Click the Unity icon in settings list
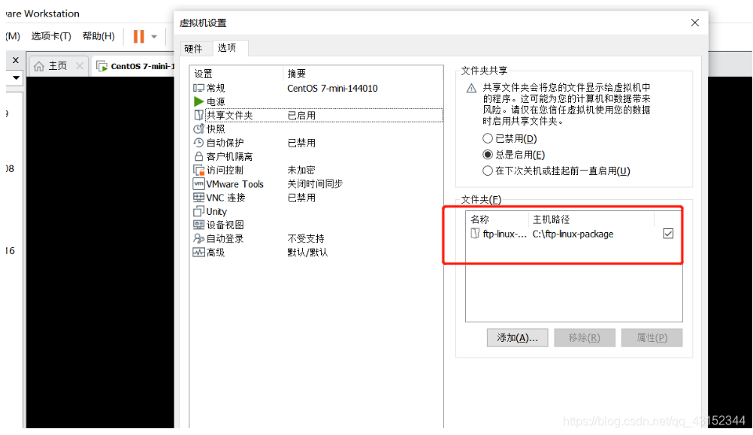Screen dimensions: 753x435 pyautogui.click(x=198, y=211)
